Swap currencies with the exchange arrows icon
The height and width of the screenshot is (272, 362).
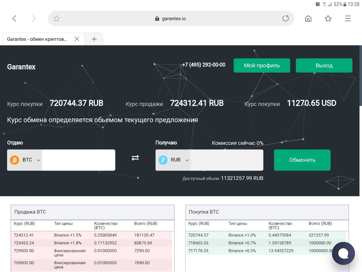click(x=135, y=158)
